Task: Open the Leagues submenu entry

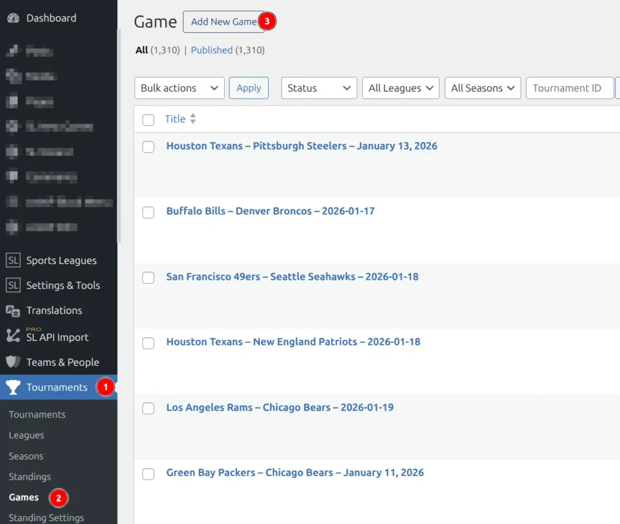Action: tap(27, 435)
